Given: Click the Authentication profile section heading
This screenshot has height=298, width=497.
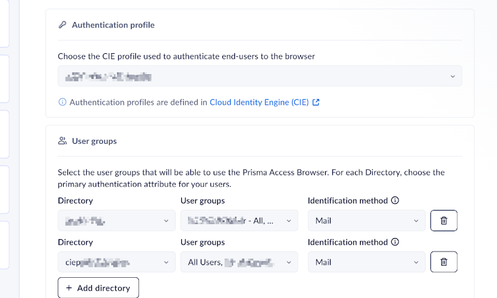Looking at the screenshot, I should pyautogui.click(x=113, y=25).
